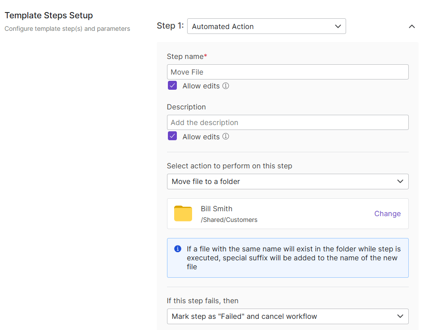Image resolution: width=424 pixels, height=330 pixels.
Task: Click the Step name field containing 'Move File'
Action: click(x=287, y=72)
